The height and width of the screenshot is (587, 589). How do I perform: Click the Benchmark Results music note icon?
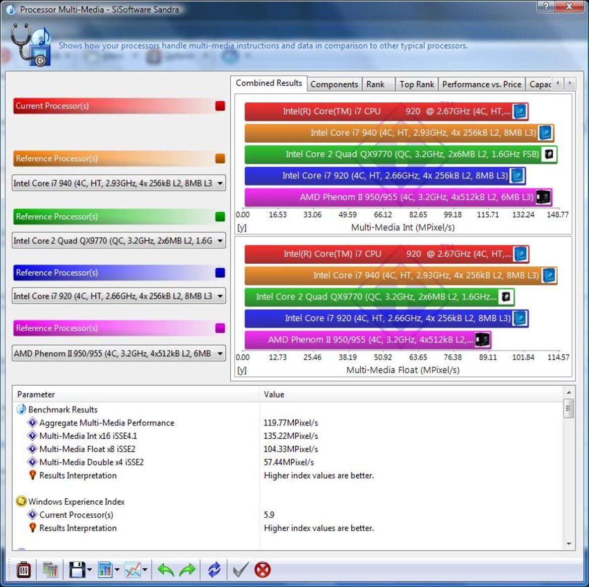(21, 409)
